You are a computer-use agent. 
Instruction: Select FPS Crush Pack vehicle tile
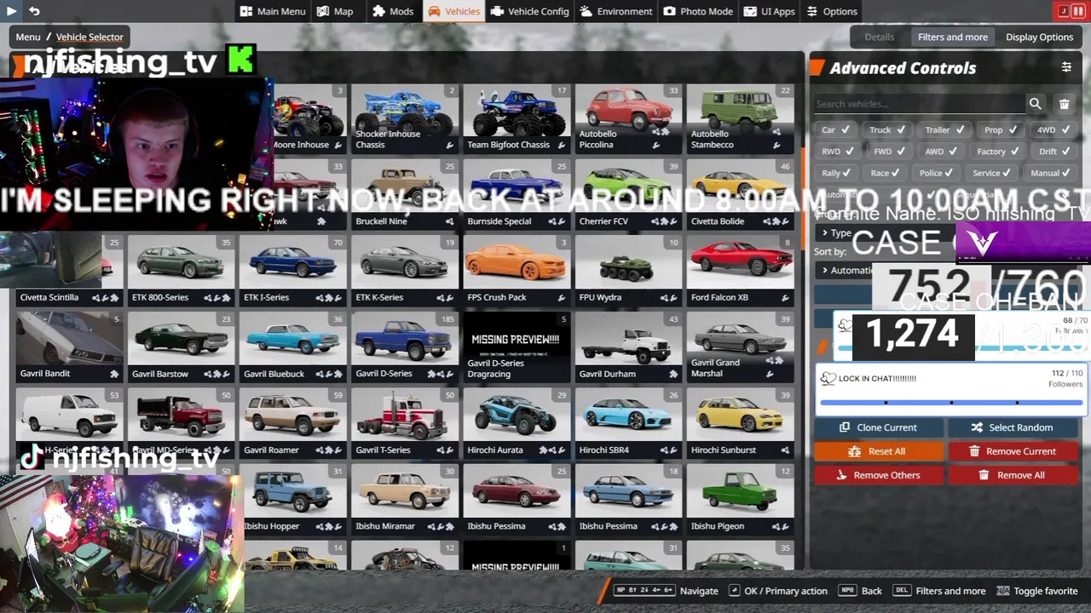pos(517,271)
